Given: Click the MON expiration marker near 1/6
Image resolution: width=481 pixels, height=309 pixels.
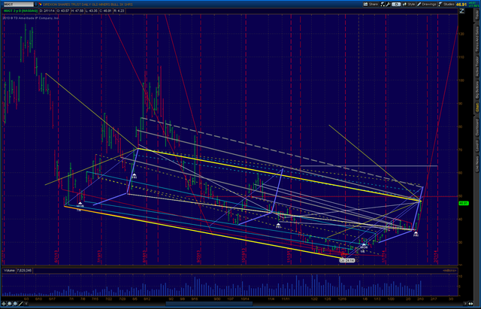Looking at the screenshot, I should tap(364, 247).
